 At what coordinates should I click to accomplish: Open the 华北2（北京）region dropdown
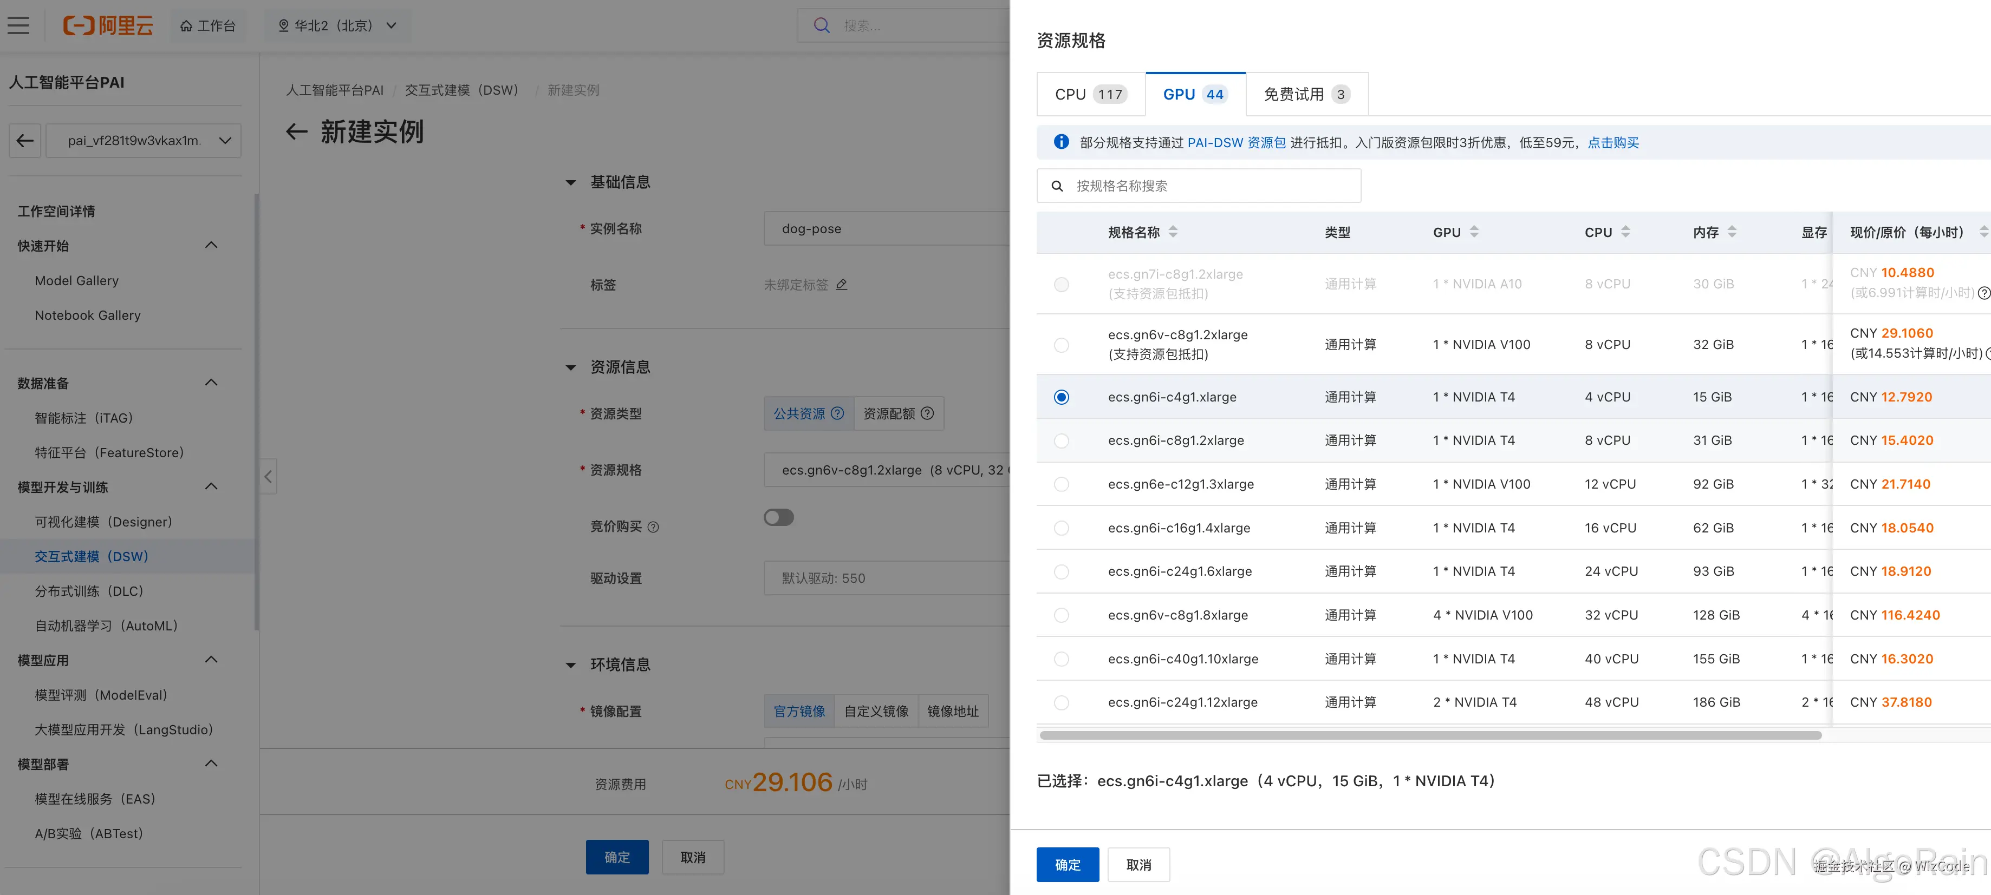(x=338, y=25)
